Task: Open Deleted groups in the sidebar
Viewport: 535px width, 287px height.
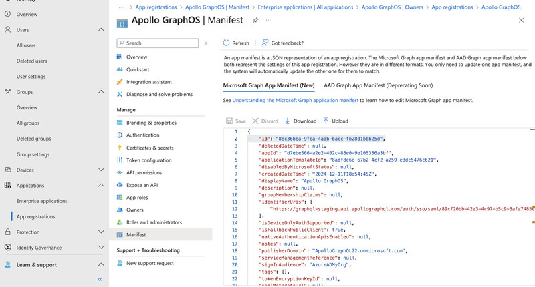Action: pos(34,139)
